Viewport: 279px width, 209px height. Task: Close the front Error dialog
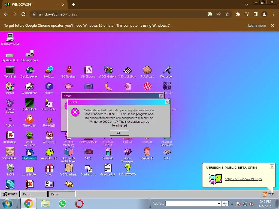click(x=167, y=102)
